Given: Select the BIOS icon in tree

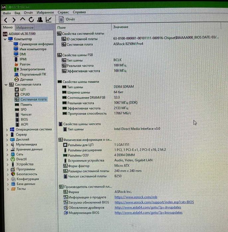Looking at the screenshot, I should click(17, 119).
